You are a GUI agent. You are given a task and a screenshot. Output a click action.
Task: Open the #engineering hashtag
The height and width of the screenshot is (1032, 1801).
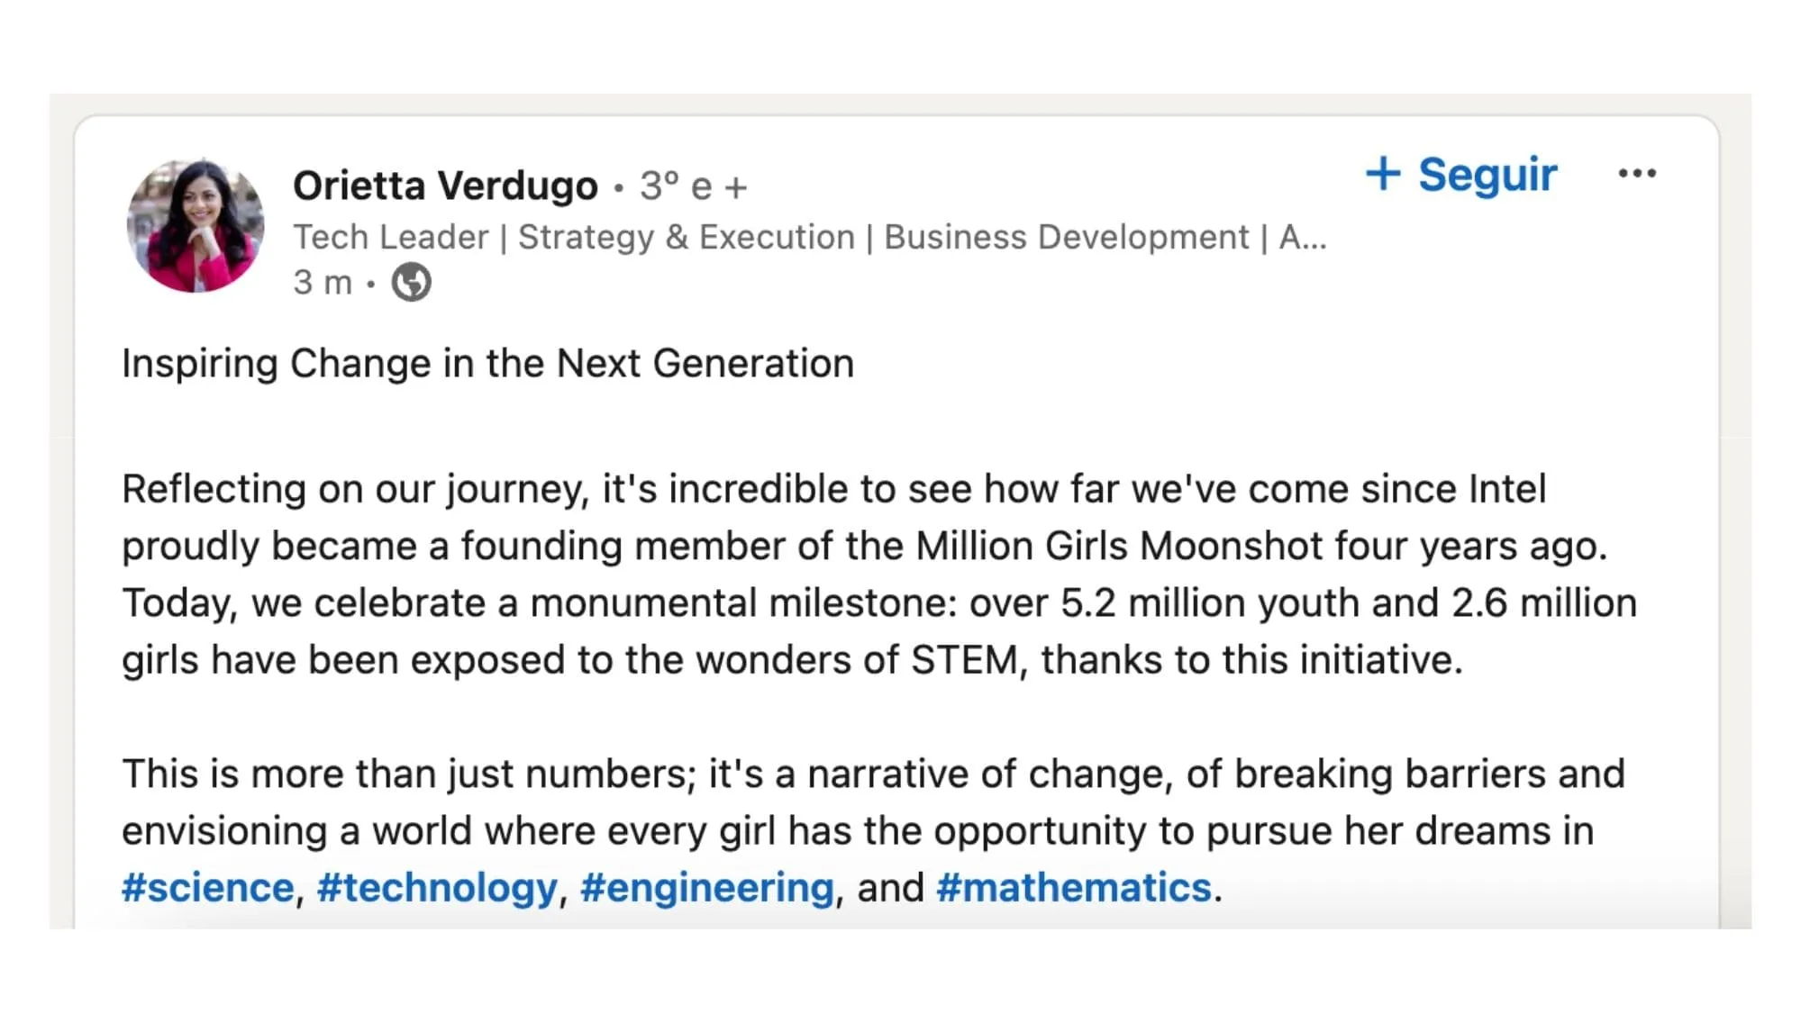(x=707, y=889)
